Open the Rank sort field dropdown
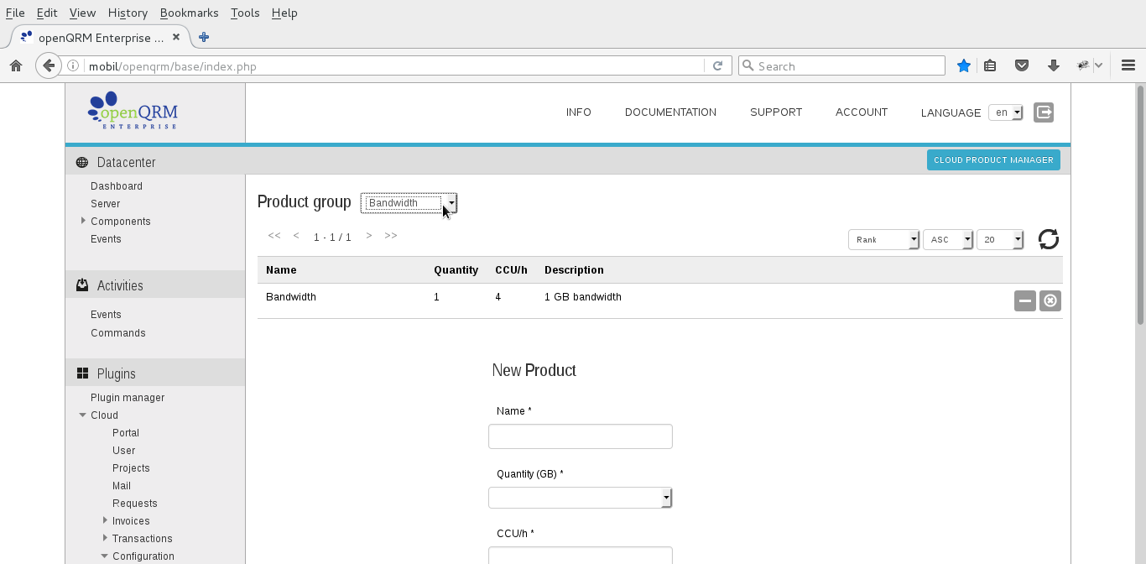The width and height of the screenshot is (1146, 564). pos(884,239)
